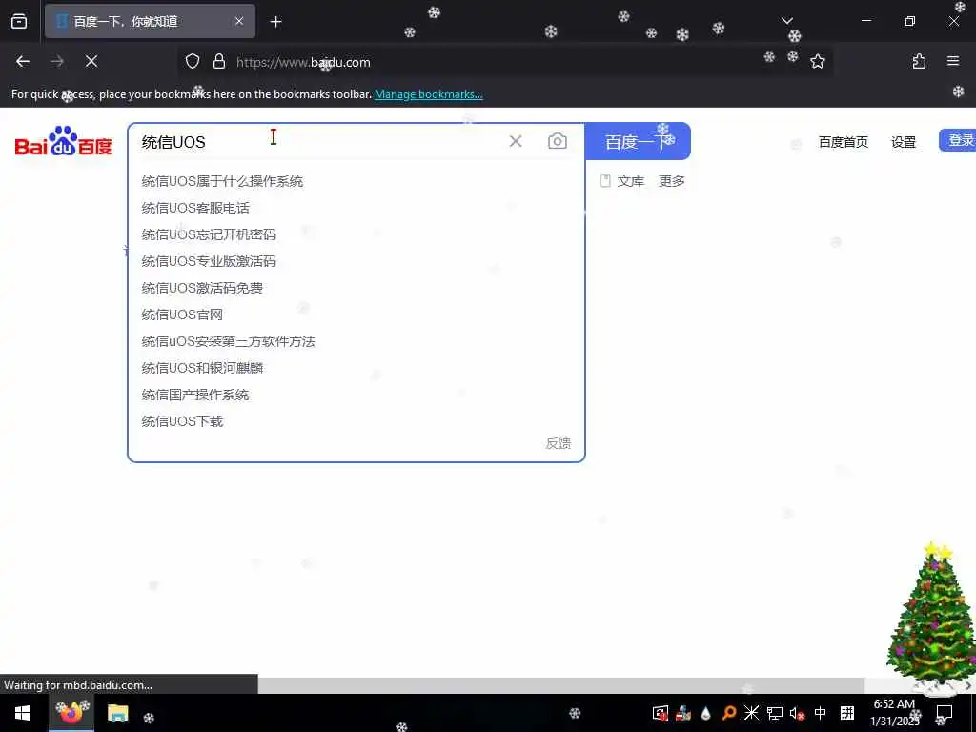The width and height of the screenshot is (976, 732).
Task: Choose suggestion 统信uOS安装第三方软件方法
Action: point(356,342)
